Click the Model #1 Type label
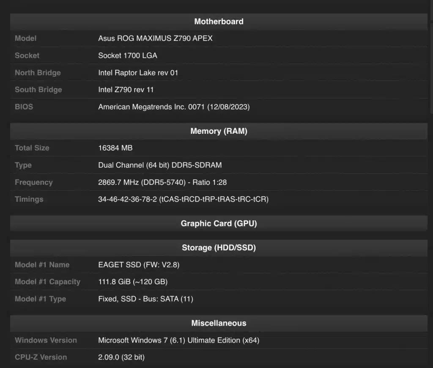The image size is (433, 368). pos(40,299)
